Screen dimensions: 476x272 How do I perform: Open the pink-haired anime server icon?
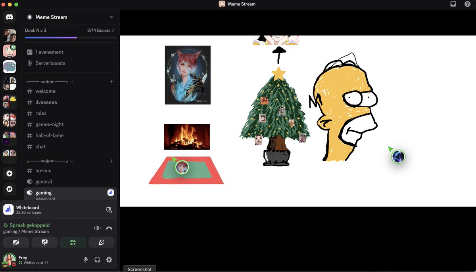click(10, 51)
